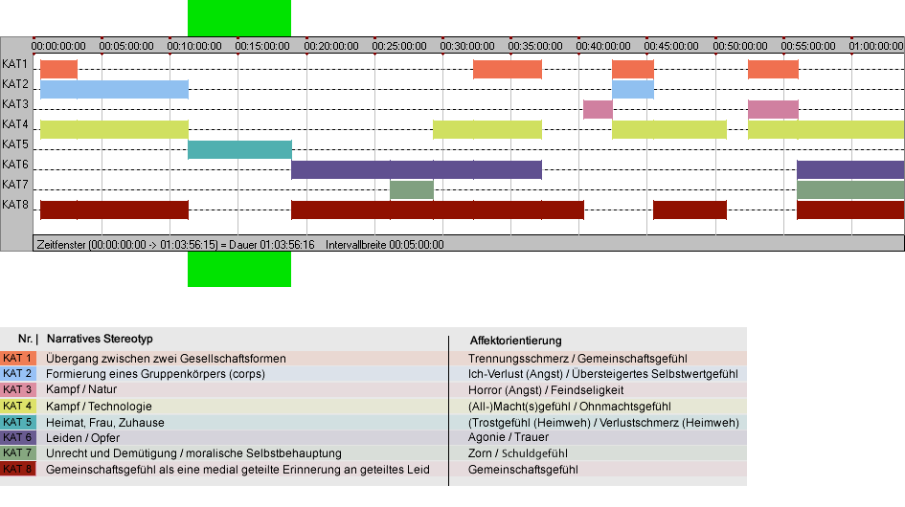Click the 00:10:00:00 time marker
The height and width of the screenshot is (507, 905).
tap(194, 46)
